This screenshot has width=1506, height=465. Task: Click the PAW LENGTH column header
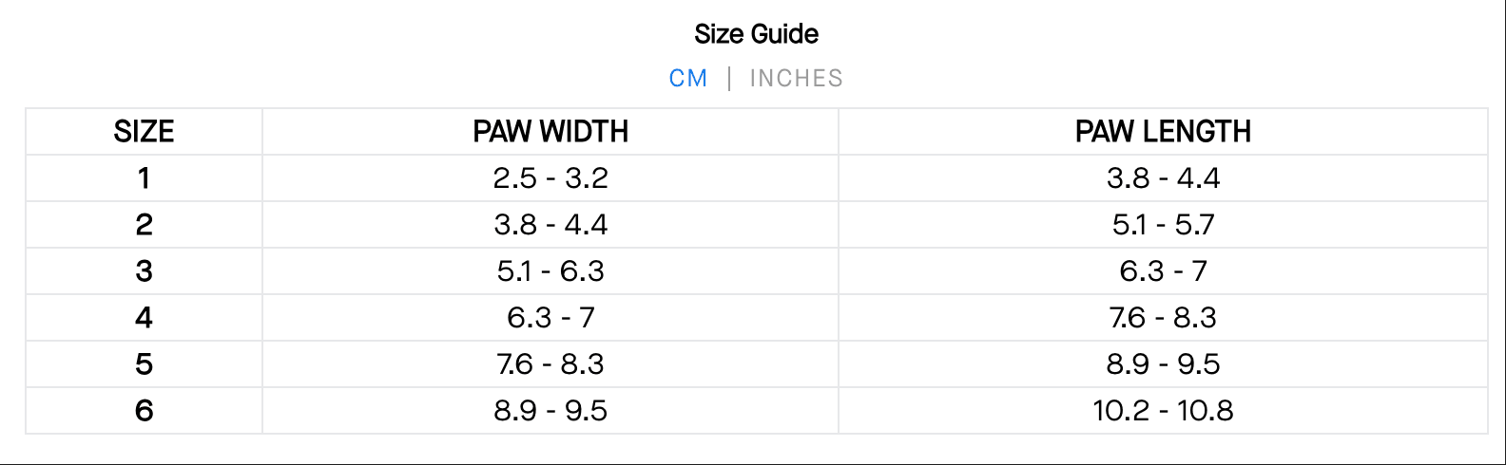click(x=1163, y=132)
